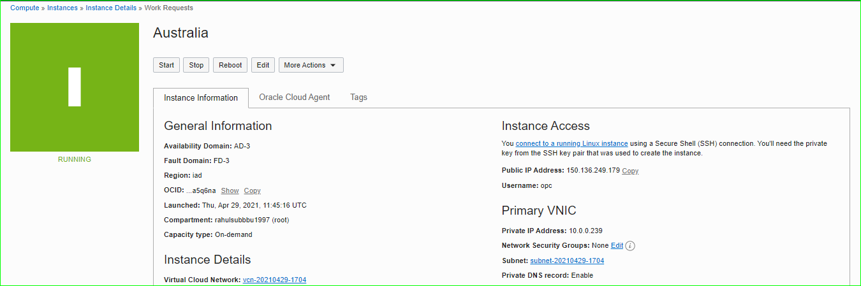Copy the Public IP Address
The width and height of the screenshot is (861, 286).
pyautogui.click(x=629, y=171)
